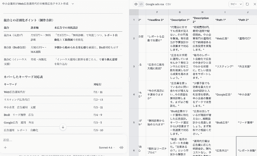Close the Google ads rsa panel
Viewport: 257px width, 156px height.
point(253,4)
